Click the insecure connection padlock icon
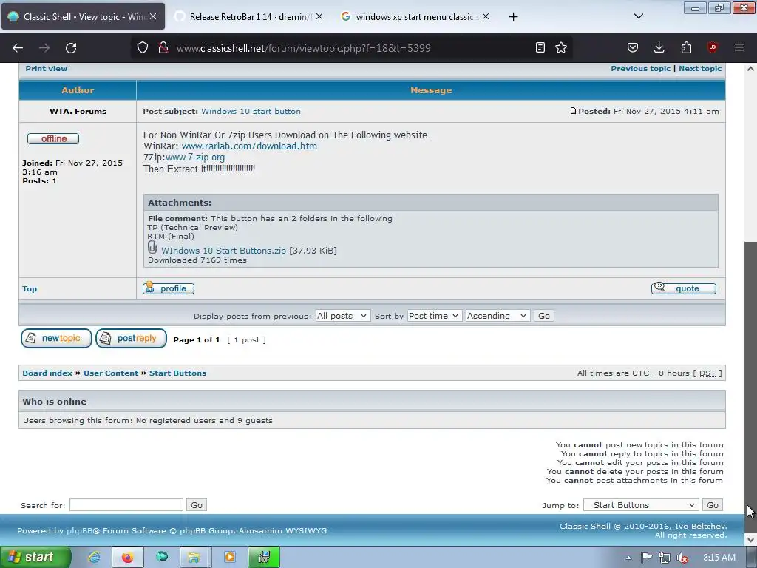Viewport: 757px width, 568px height. click(x=163, y=47)
